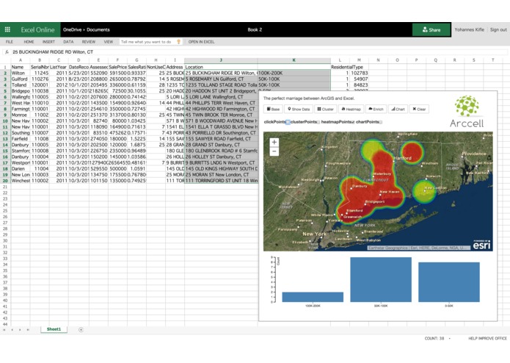Screen dimensions: 510x363
Task: Open the DATA ribbon tab
Action: pyautogui.click(x=68, y=42)
